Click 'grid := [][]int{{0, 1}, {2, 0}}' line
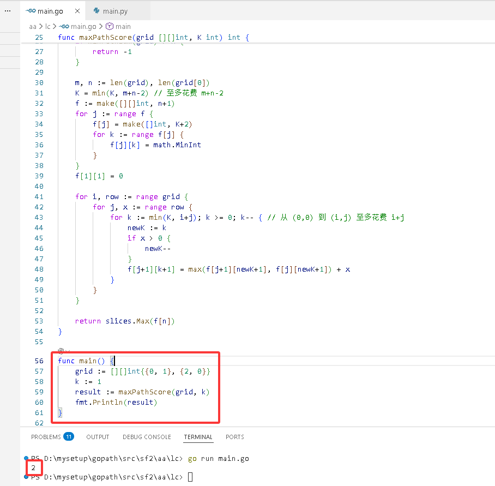Image resolution: width=495 pixels, height=486 pixels. (x=143, y=371)
